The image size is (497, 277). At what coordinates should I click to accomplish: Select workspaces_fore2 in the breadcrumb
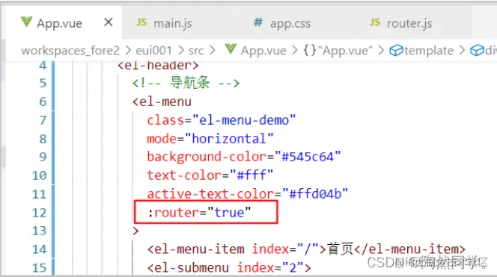[x=70, y=50]
